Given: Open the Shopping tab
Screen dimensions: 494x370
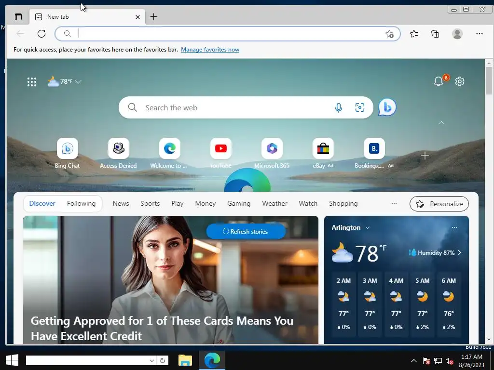Looking at the screenshot, I should 343,204.
